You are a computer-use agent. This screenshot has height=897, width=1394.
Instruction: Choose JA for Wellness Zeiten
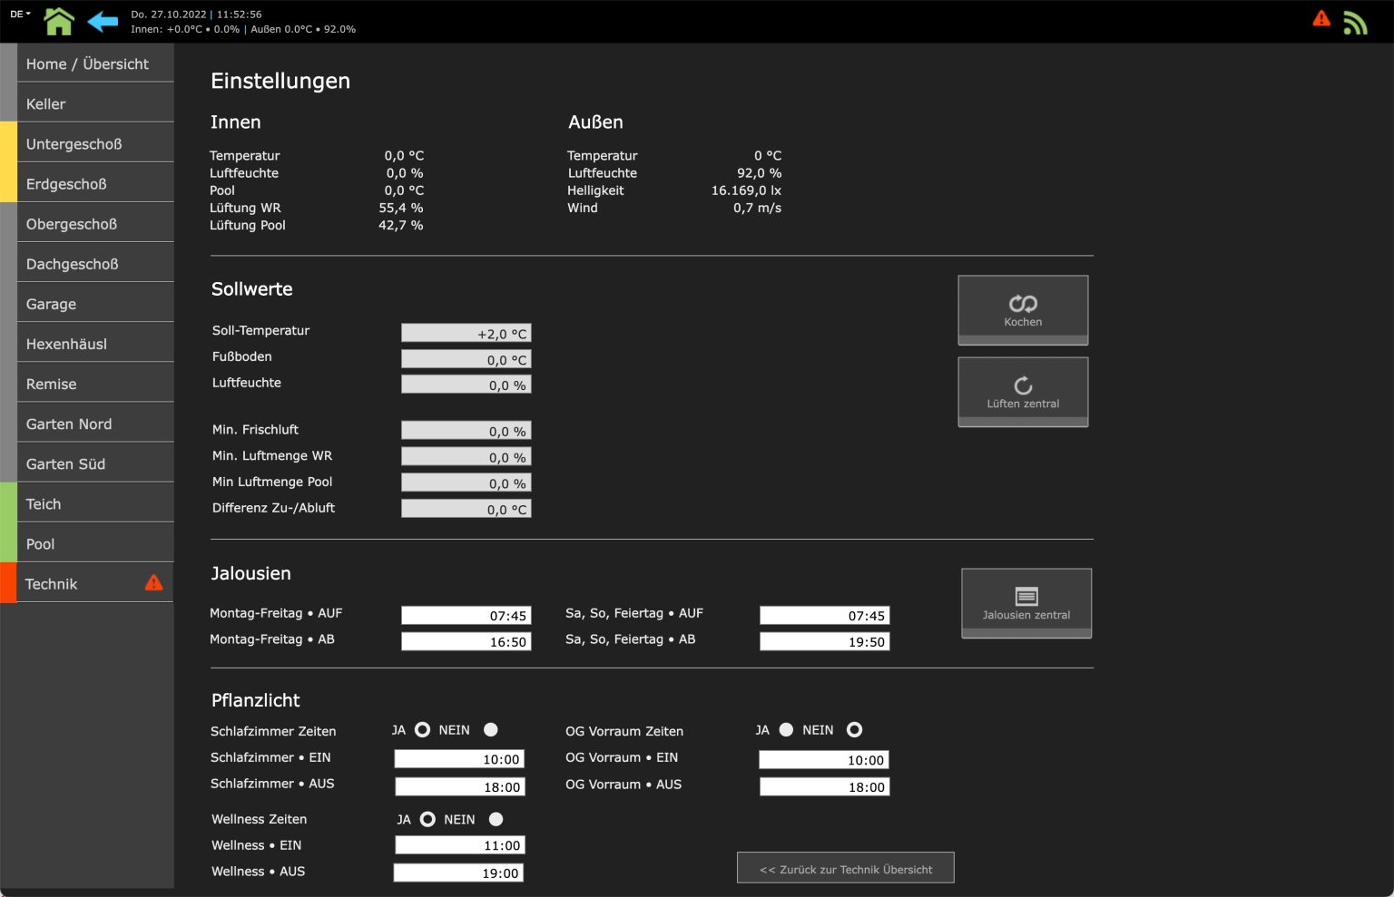click(427, 819)
